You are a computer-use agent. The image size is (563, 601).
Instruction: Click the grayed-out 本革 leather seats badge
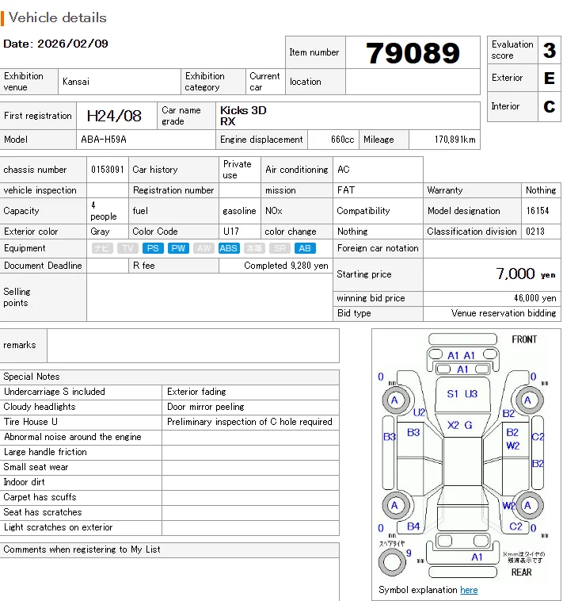254,248
